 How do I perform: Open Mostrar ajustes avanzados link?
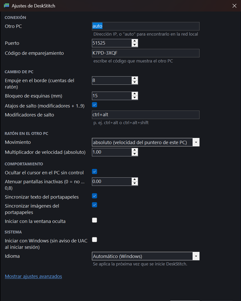[x=33, y=276]
